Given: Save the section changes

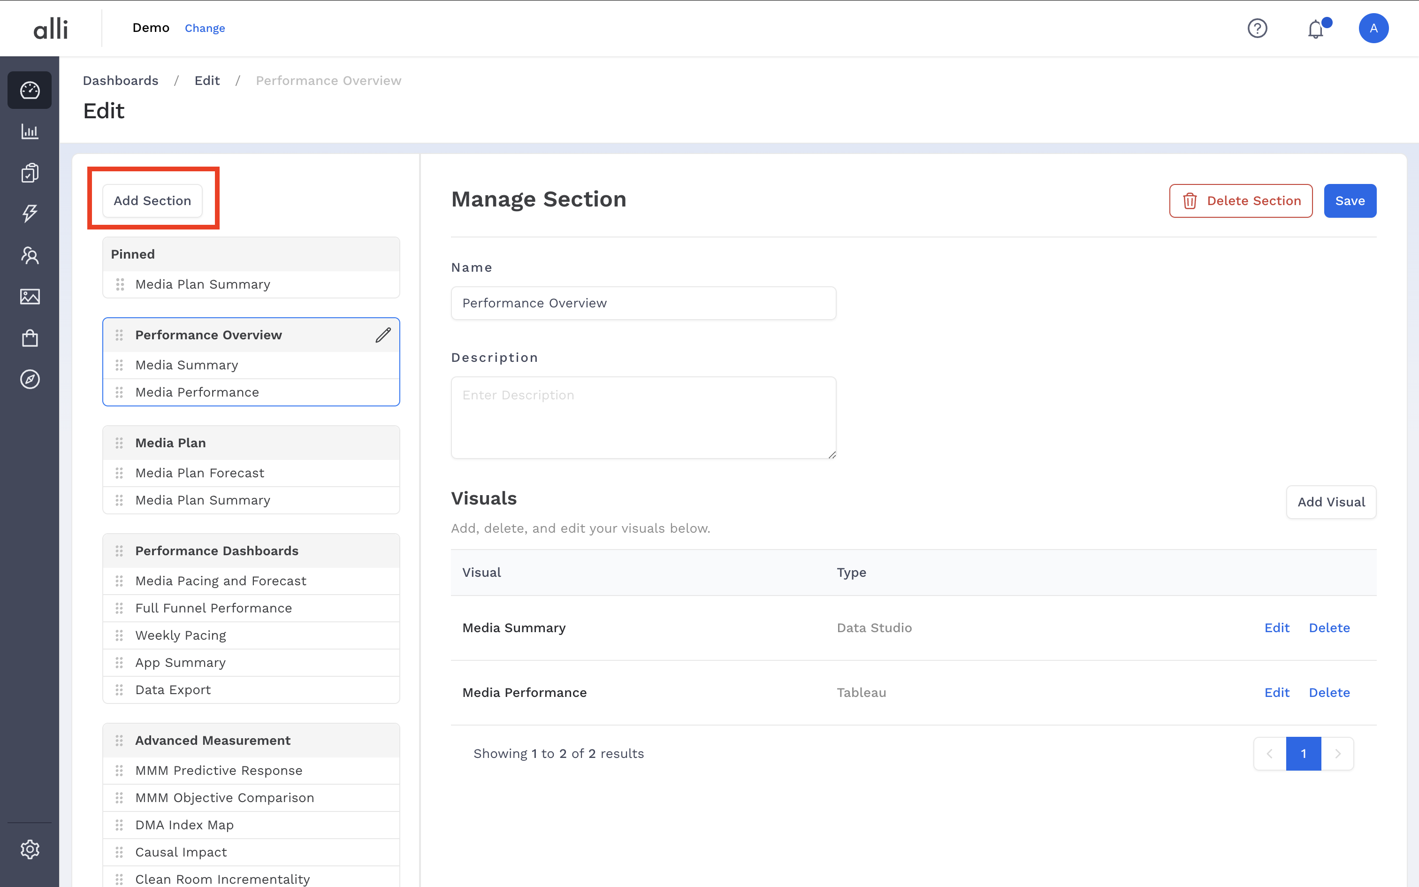Looking at the screenshot, I should tap(1349, 200).
